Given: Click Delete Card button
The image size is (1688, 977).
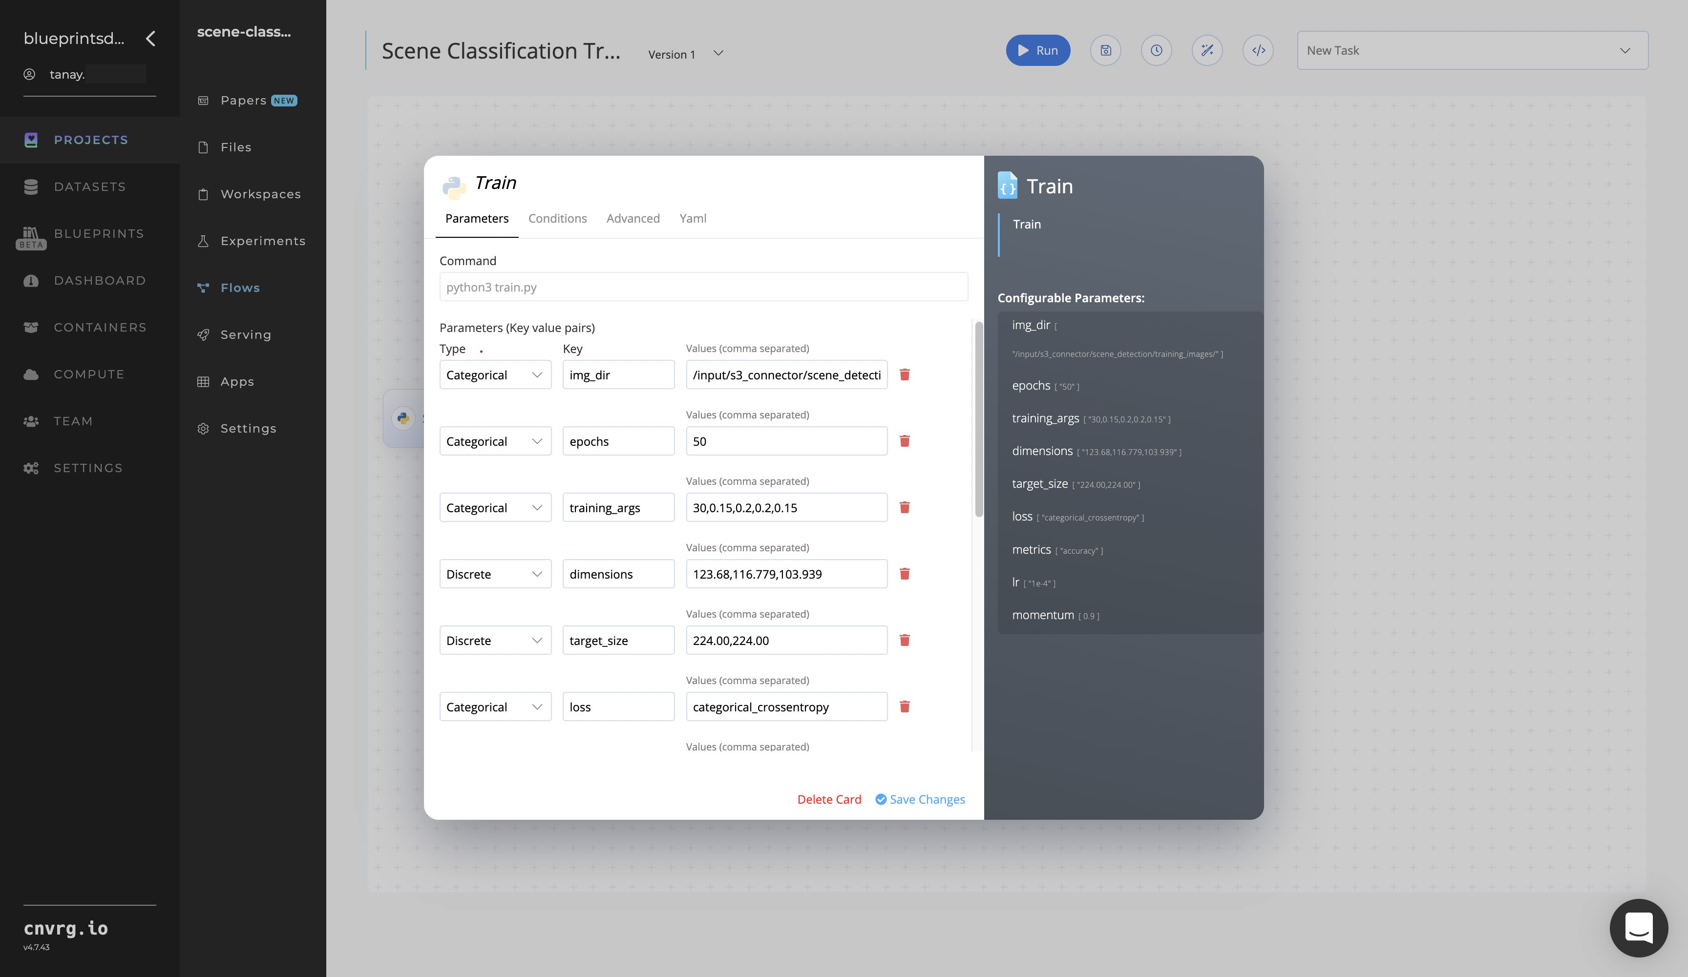Looking at the screenshot, I should coord(829,799).
